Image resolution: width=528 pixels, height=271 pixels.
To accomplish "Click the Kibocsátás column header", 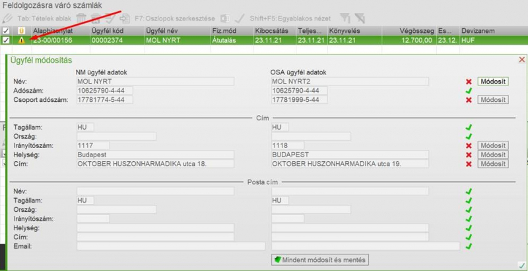I will coord(275,31).
